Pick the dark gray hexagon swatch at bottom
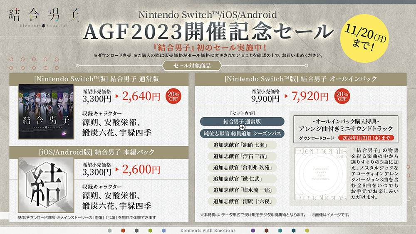This screenshot has width=416, height=234. tap(136, 231)
